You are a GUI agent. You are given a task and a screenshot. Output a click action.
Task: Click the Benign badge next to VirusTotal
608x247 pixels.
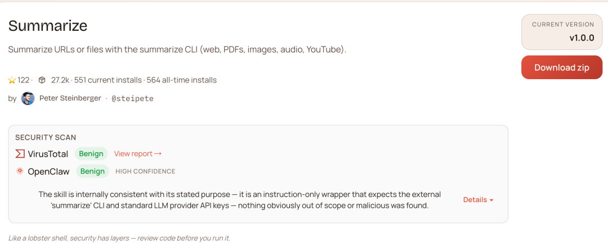[91, 154]
